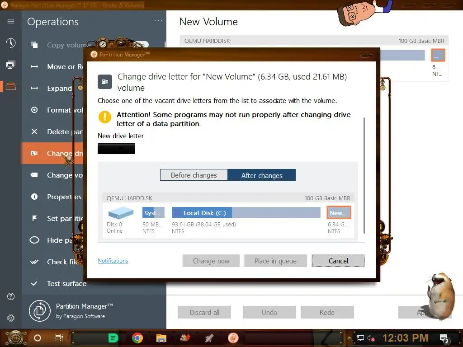This screenshot has height=347, width=463.
Task: Open the Operations more options dots
Action: [158, 21]
